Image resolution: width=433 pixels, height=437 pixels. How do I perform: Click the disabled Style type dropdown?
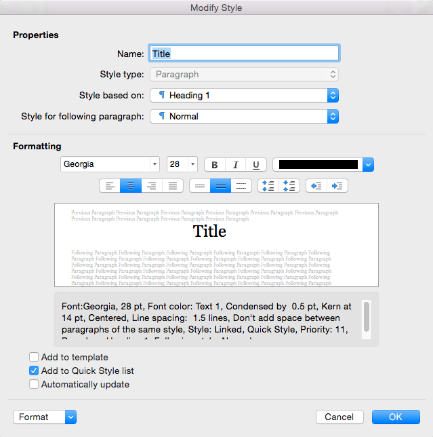pyautogui.click(x=244, y=75)
